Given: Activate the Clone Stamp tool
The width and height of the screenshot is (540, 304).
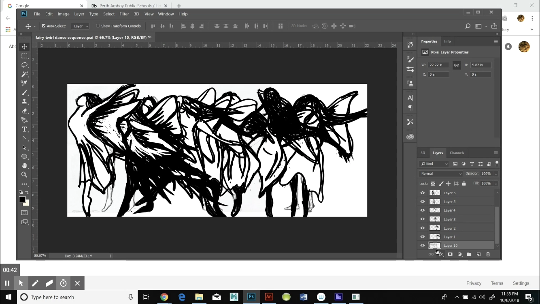Looking at the screenshot, I should tap(24, 101).
